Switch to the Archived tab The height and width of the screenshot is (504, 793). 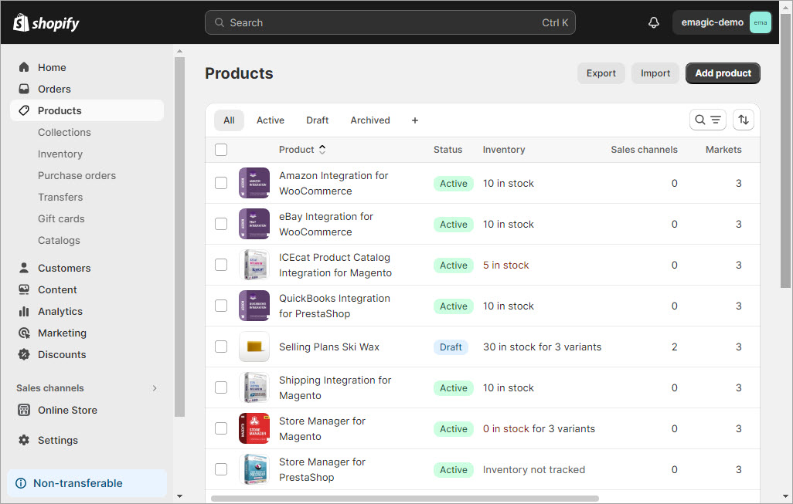[370, 120]
